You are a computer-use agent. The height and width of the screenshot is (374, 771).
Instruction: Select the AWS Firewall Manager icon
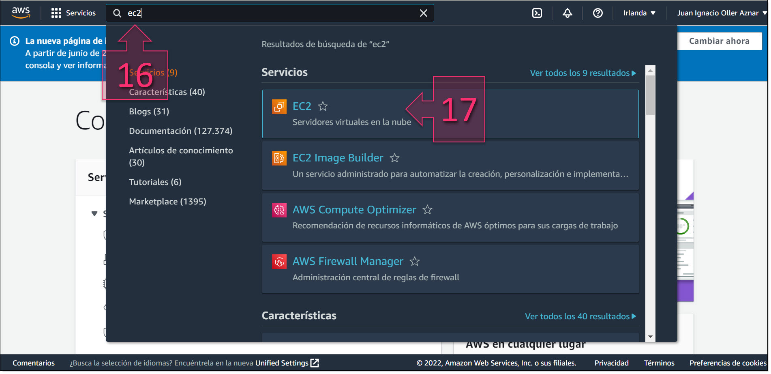[x=279, y=262]
